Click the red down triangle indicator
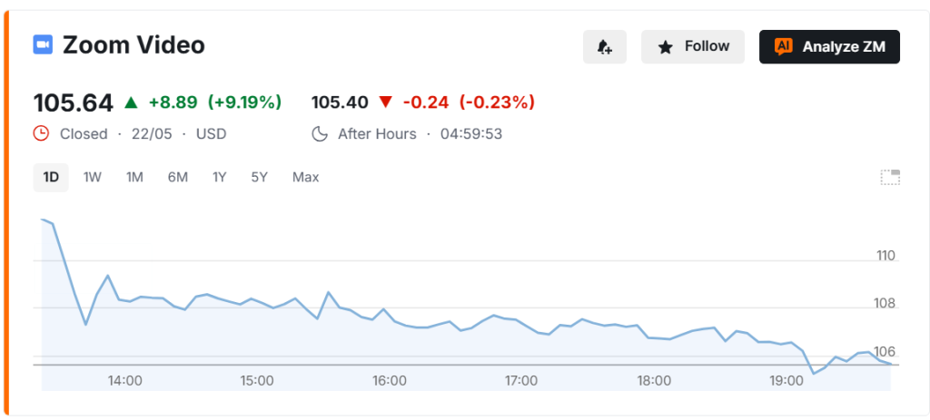This screenshot has height=420, width=930. click(x=385, y=103)
